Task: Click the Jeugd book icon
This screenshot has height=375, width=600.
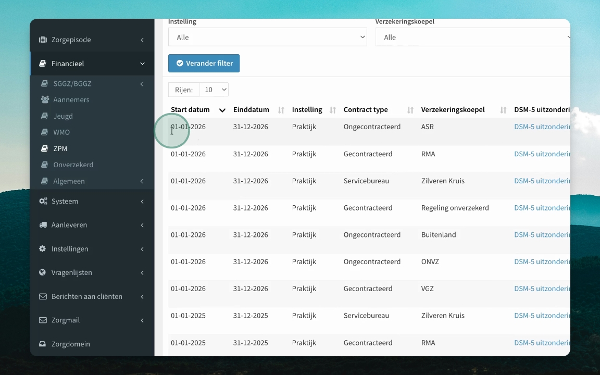Action: 44,116
